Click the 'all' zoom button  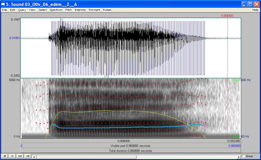[x=5, y=156]
